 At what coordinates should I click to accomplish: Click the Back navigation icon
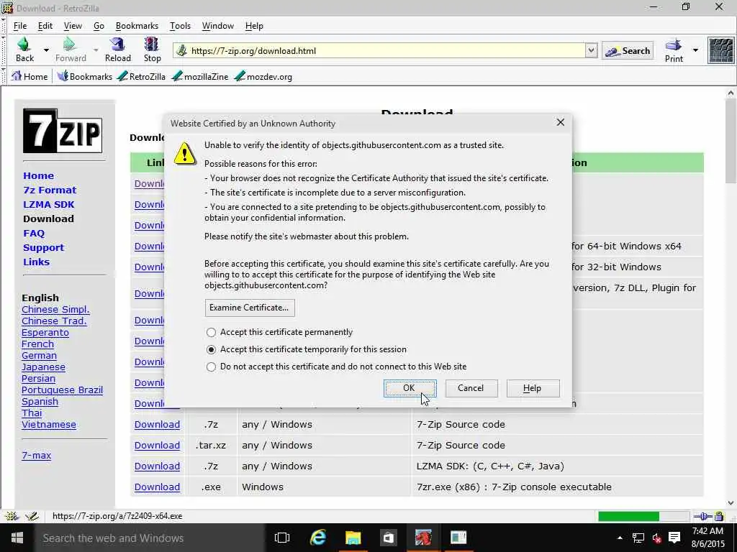[x=24, y=45]
